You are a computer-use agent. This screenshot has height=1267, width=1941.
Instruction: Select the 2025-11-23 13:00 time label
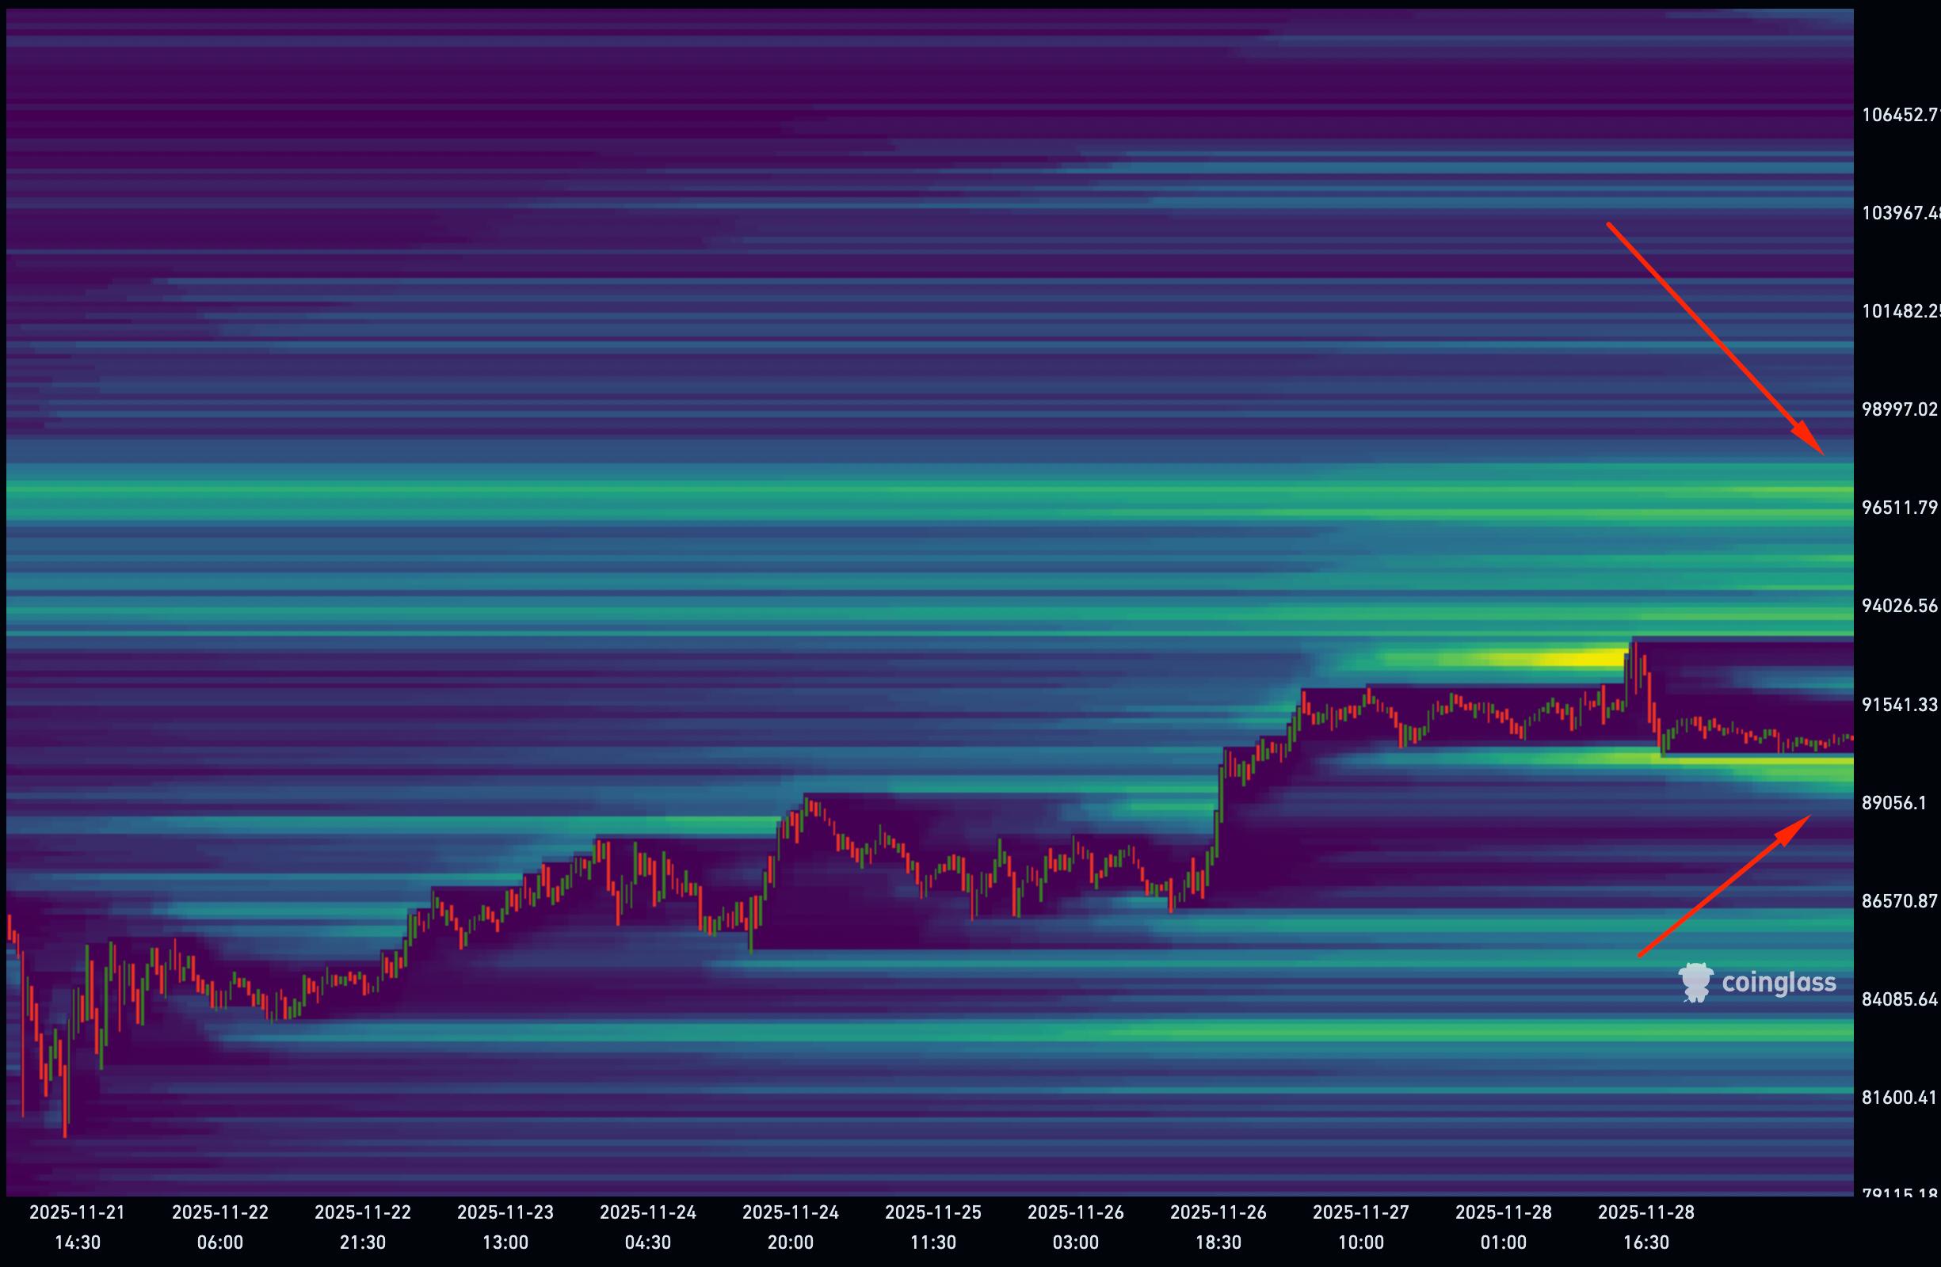505,1227
